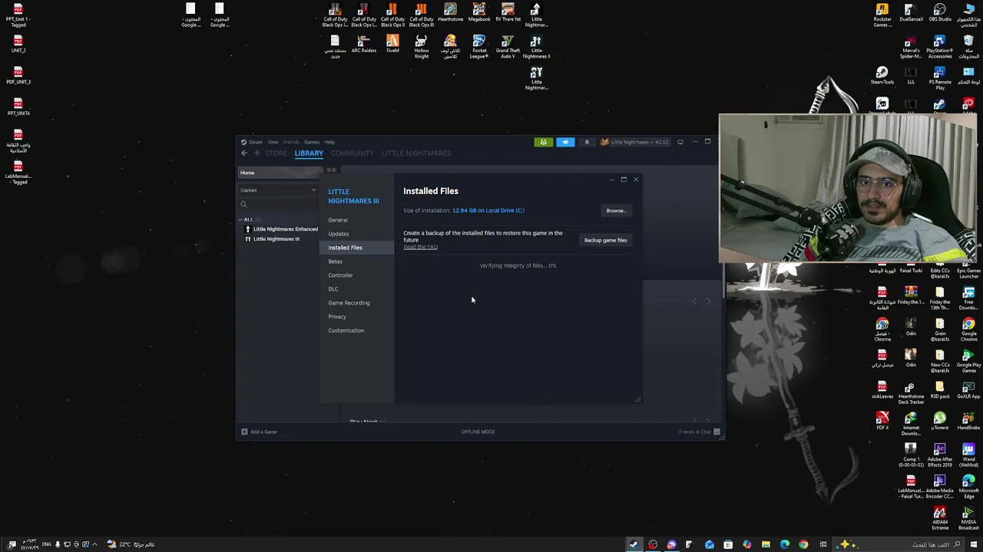983x552 pixels.
Task: Open Adobe After Effects 2019 desktop icon
Action: tap(939, 455)
